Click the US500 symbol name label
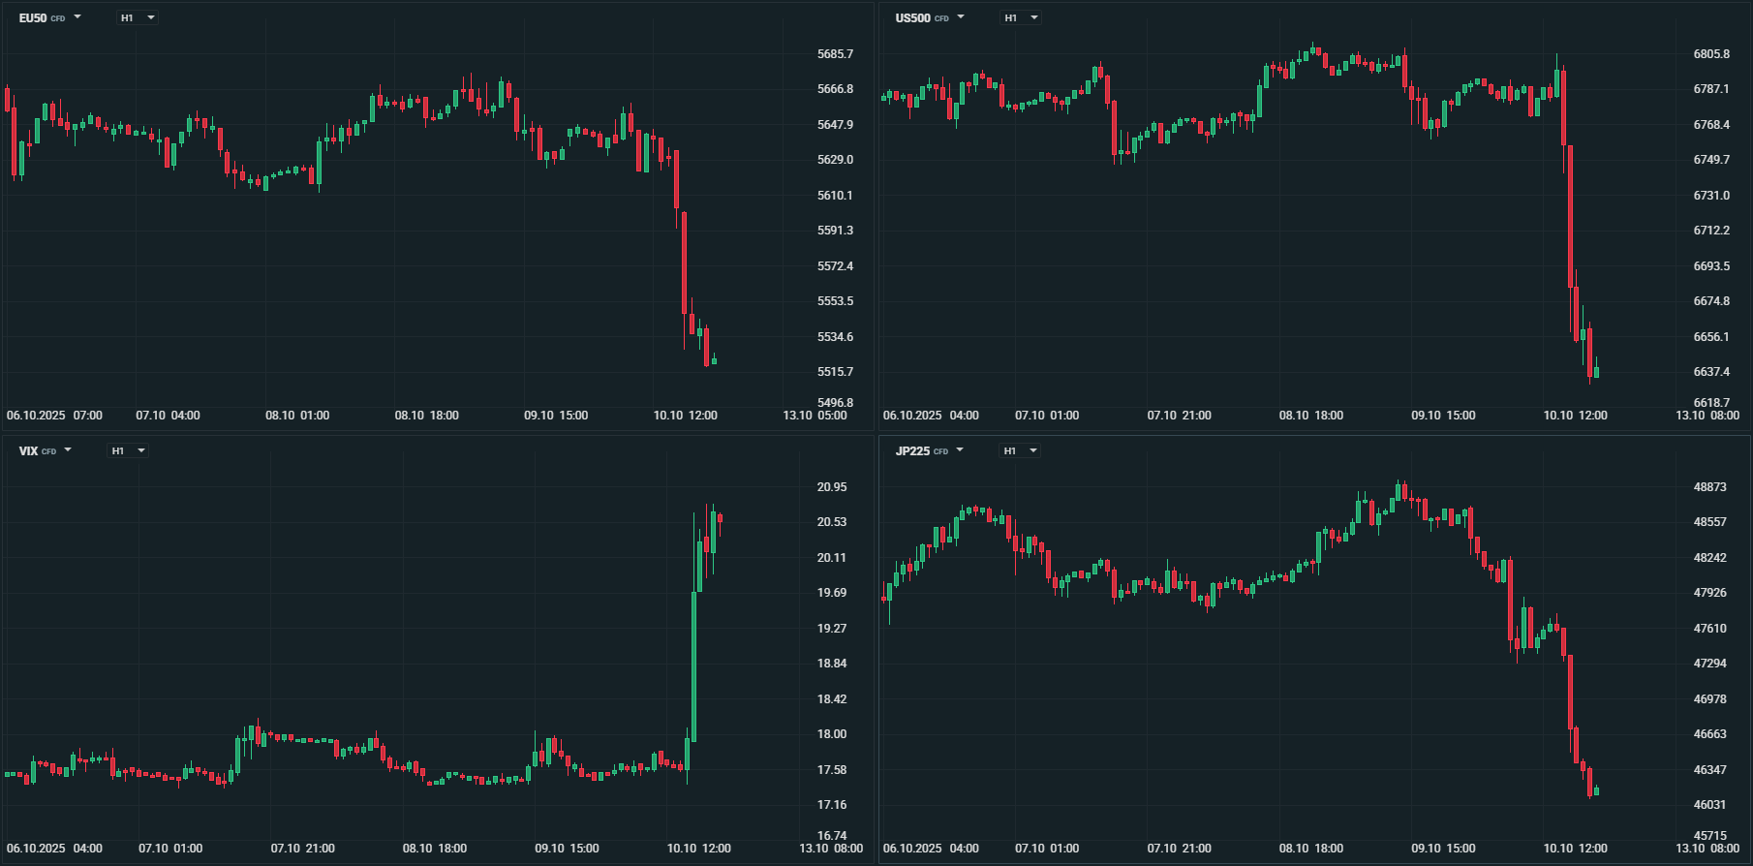The height and width of the screenshot is (866, 1753). [912, 18]
